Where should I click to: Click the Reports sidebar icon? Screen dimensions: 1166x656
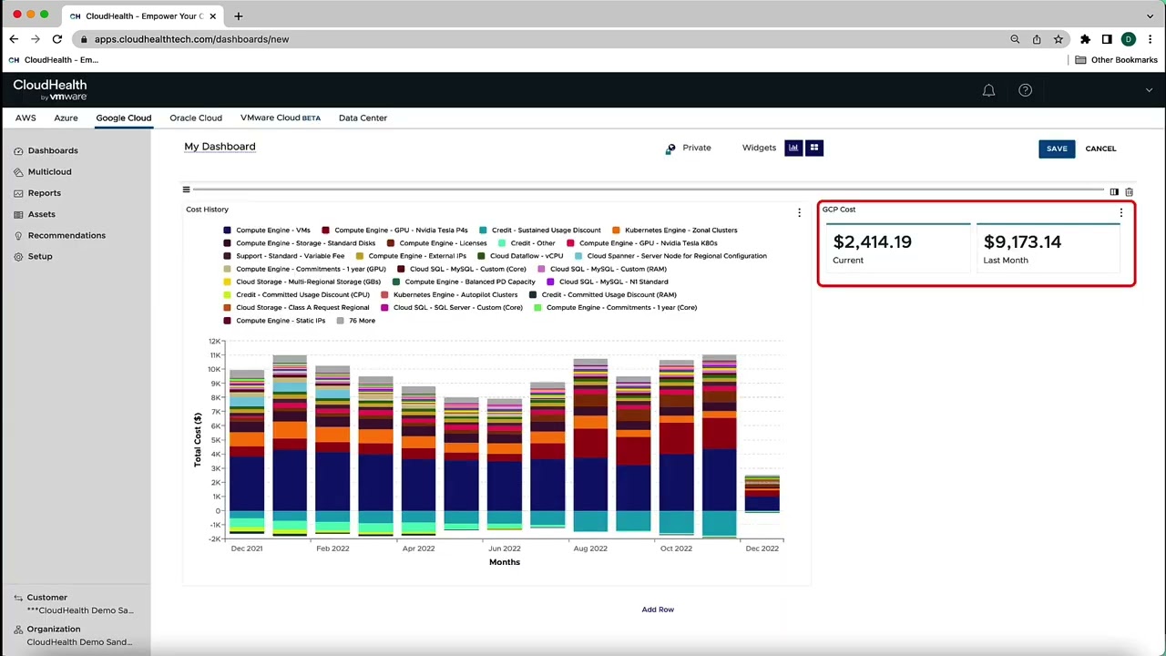tap(18, 193)
